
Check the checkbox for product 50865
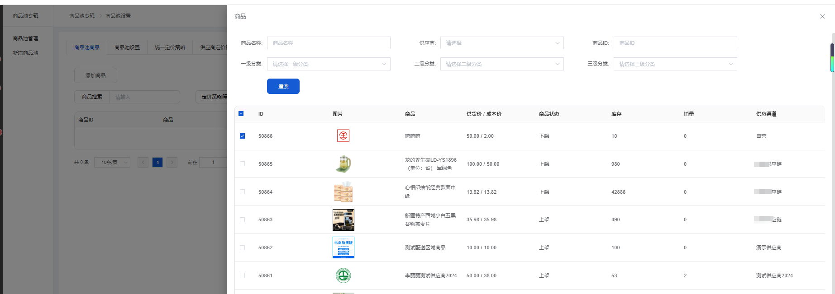pos(242,164)
